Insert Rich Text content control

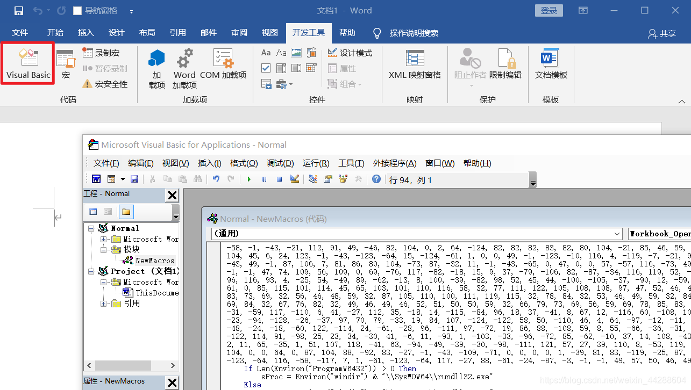tap(266, 53)
